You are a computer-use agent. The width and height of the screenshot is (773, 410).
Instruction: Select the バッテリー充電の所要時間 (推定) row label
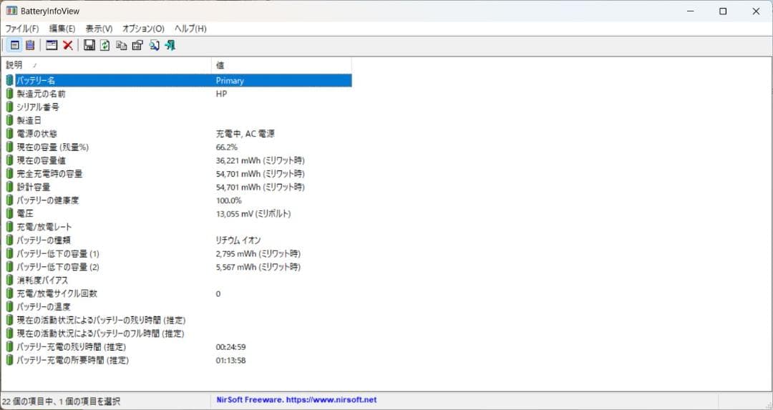72,360
